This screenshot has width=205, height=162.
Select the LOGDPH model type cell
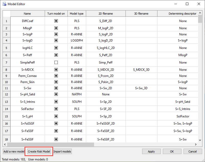[77, 40]
